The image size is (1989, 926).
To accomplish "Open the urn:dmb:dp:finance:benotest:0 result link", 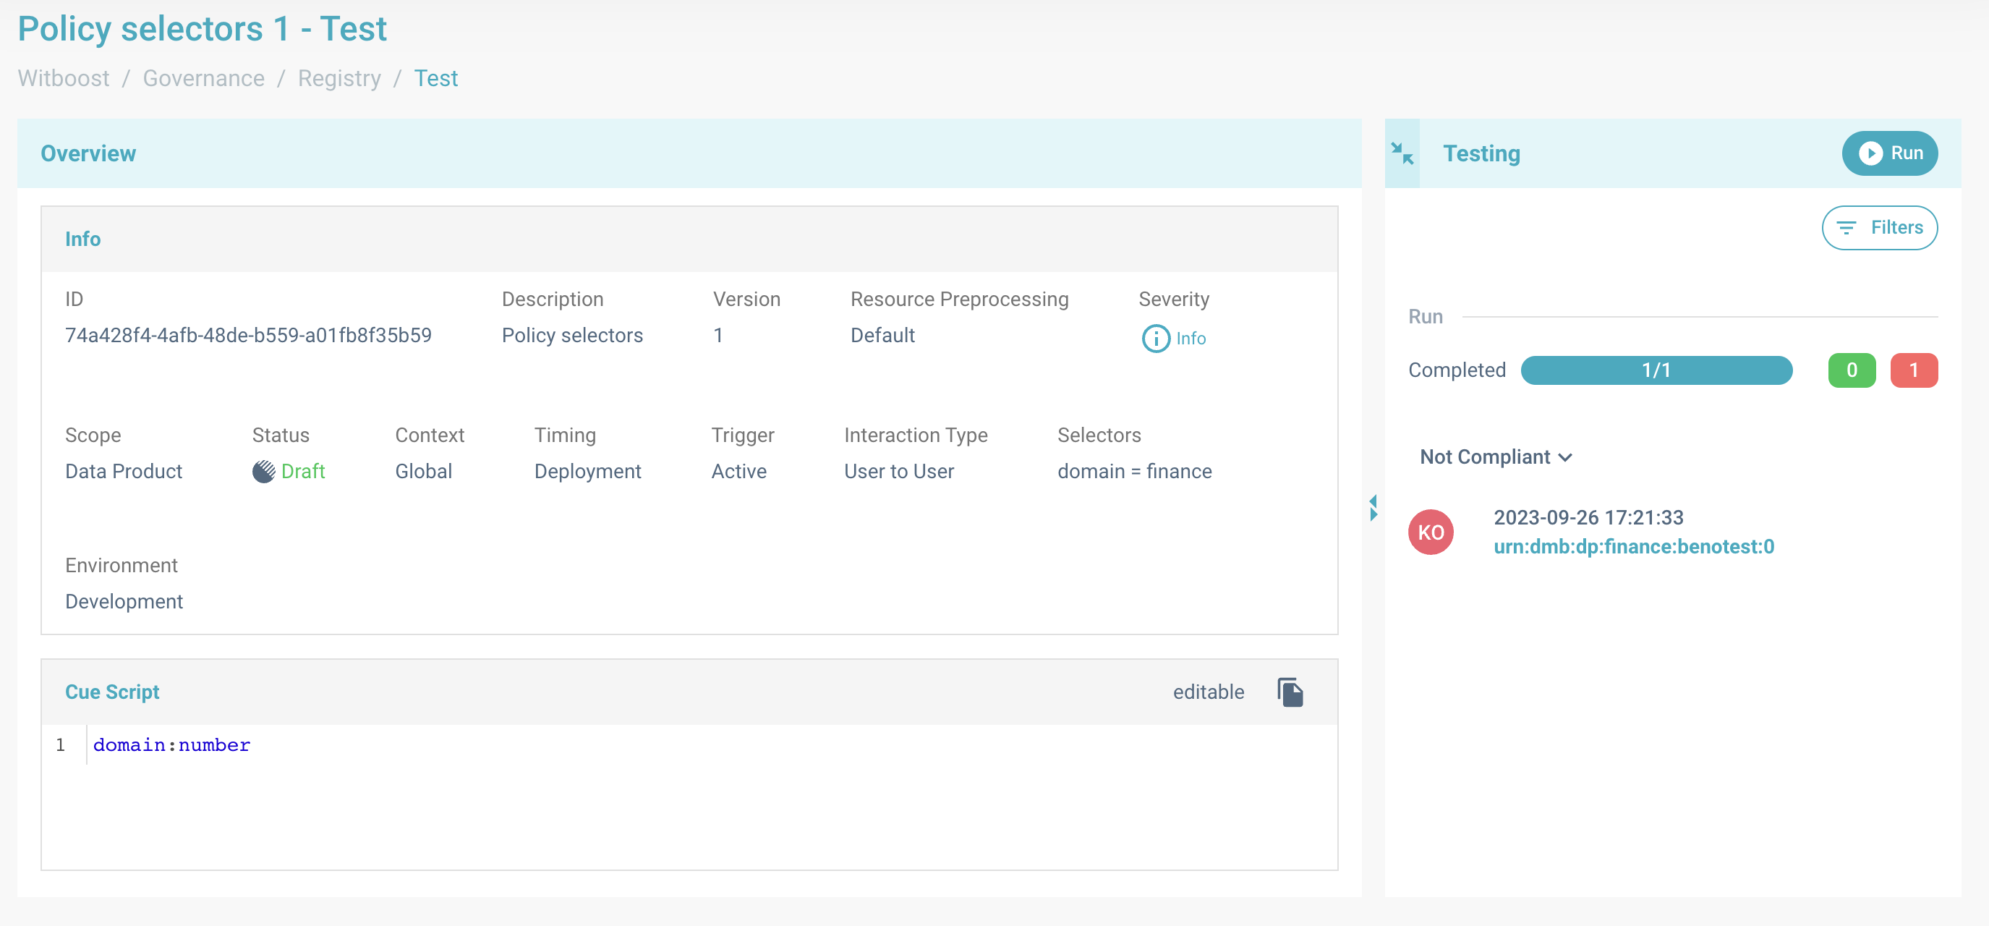I will 1633,547.
